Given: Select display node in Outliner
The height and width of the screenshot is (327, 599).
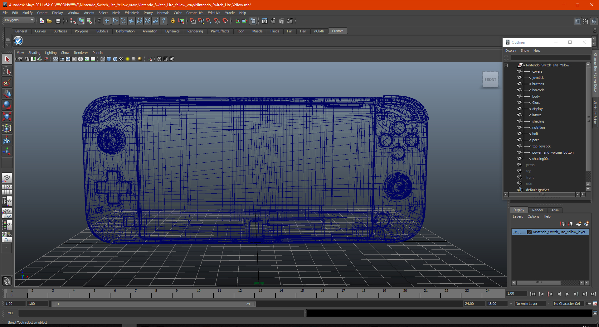Looking at the screenshot, I should tap(537, 109).
